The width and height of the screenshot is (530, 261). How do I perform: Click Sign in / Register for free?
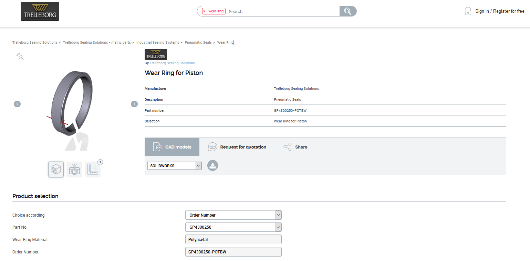pos(499,11)
